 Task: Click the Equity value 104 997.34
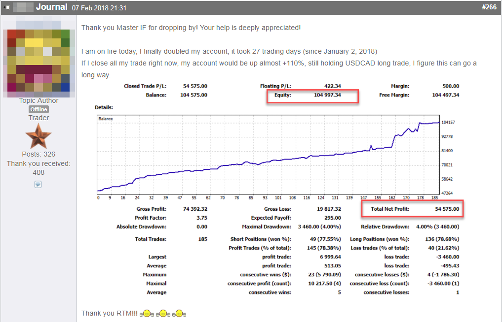click(327, 95)
